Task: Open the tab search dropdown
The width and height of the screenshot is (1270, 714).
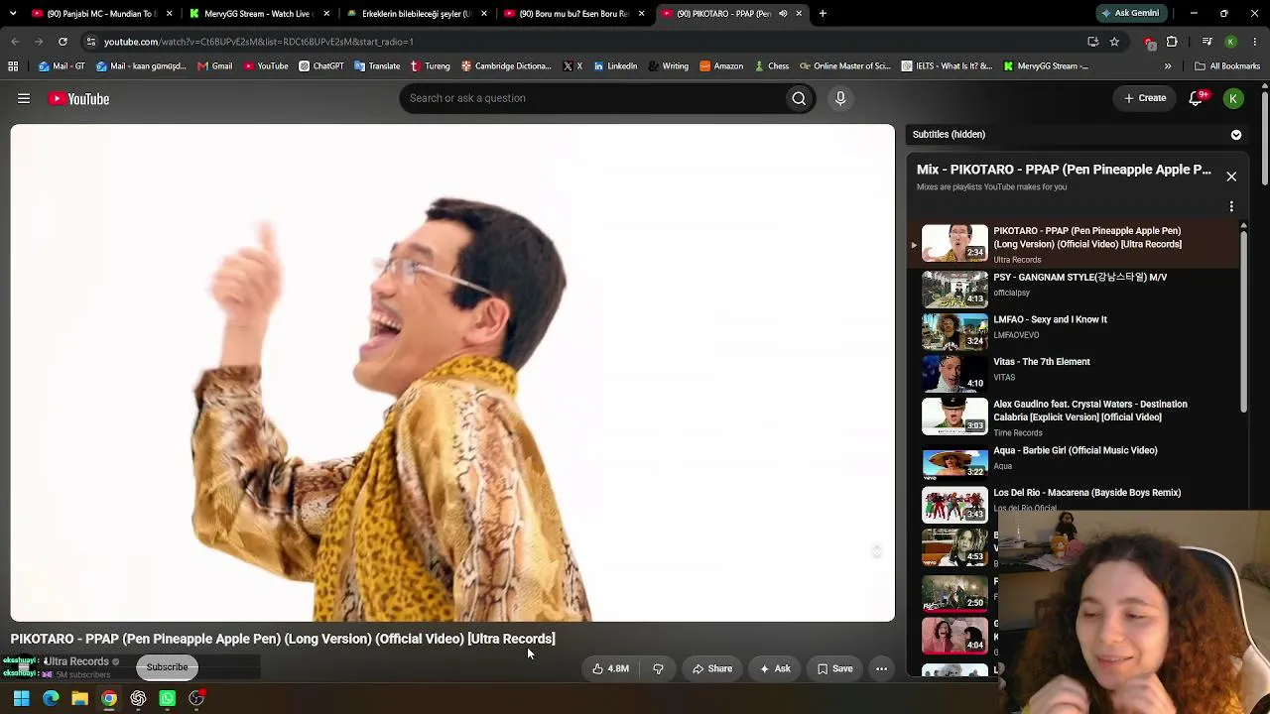Action: click(x=13, y=14)
